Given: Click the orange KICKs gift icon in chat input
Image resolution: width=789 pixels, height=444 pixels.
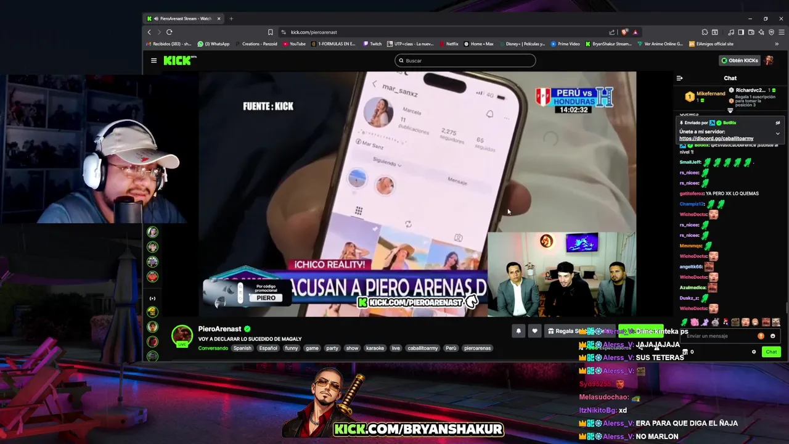Looking at the screenshot, I should 761,336.
